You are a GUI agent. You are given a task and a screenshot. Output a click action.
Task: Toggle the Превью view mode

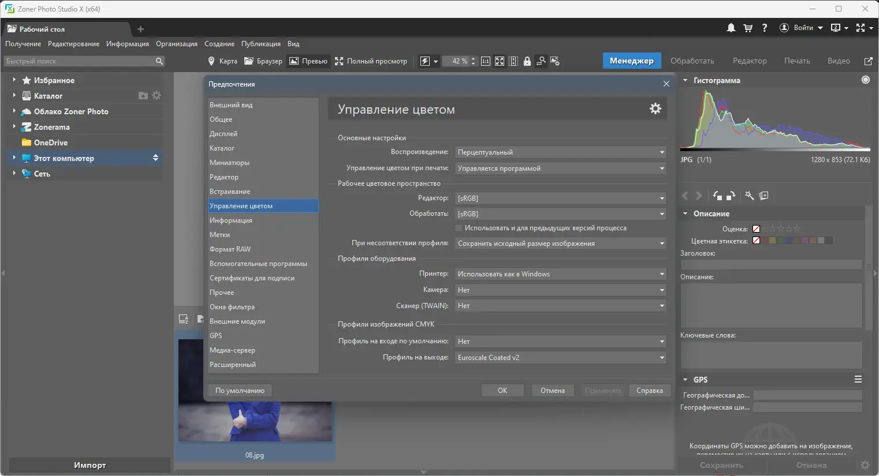click(308, 61)
